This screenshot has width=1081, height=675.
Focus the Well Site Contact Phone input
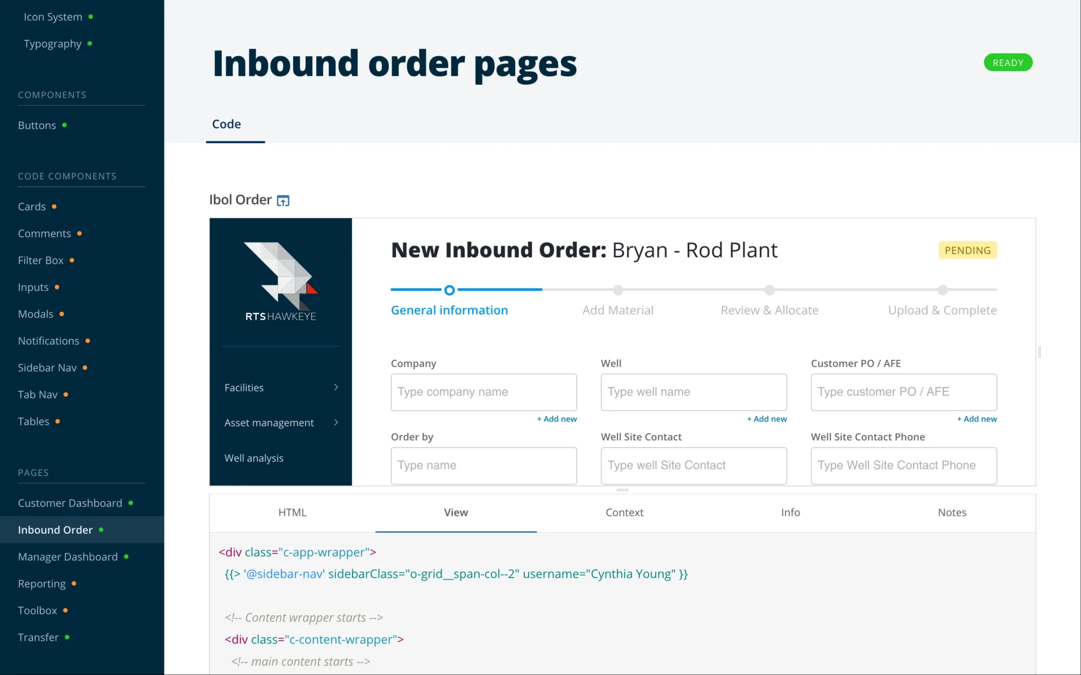(x=904, y=465)
